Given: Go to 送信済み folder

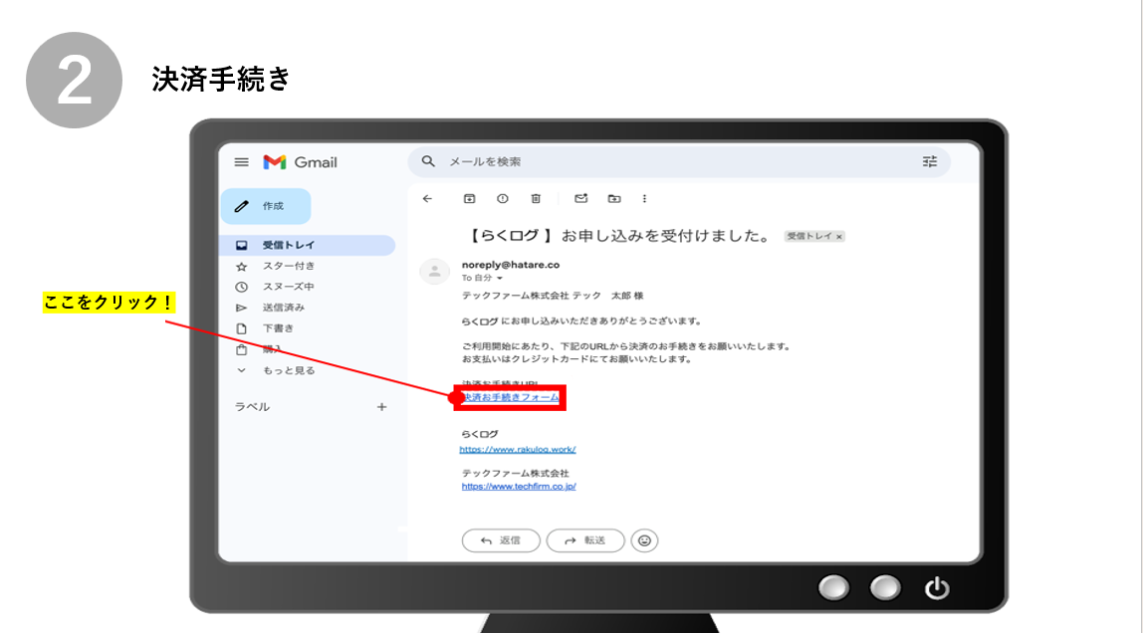Looking at the screenshot, I should 284,308.
